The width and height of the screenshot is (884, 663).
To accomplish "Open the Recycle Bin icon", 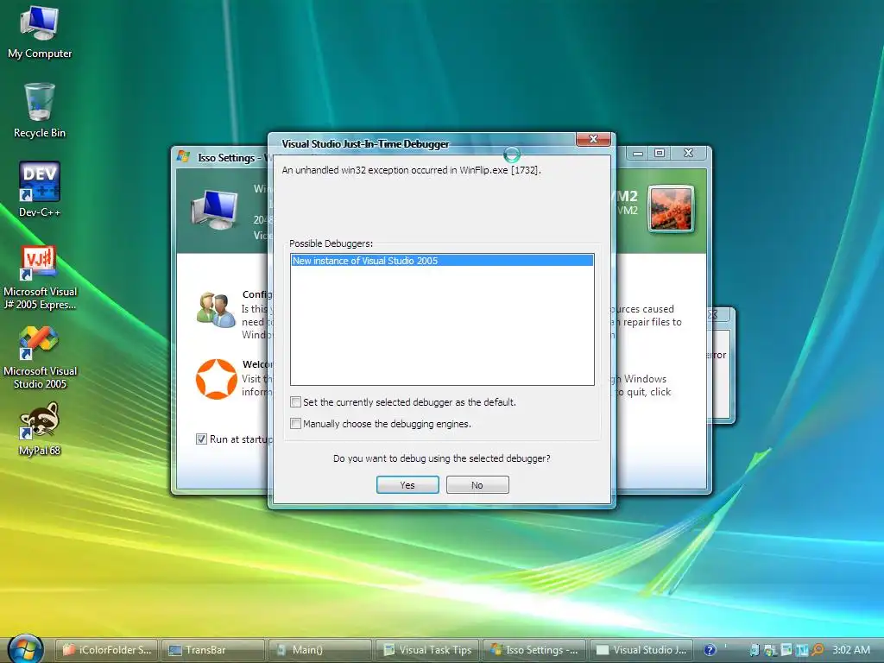I will point(40,110).
